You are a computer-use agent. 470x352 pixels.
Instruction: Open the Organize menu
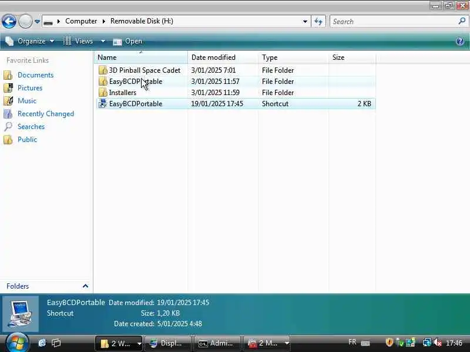[x=31, y=41]
